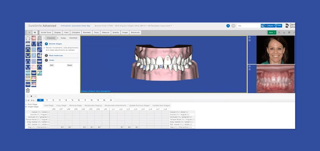320x151 pixels.
Task: Click the document icon beside New button
Action: pyautogui.click(x=279, y=33)
